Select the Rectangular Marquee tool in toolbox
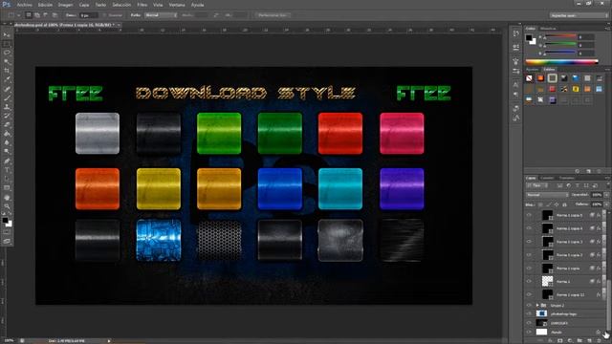The height and width of the screenshot is (344, 612). tap(7, 44)
